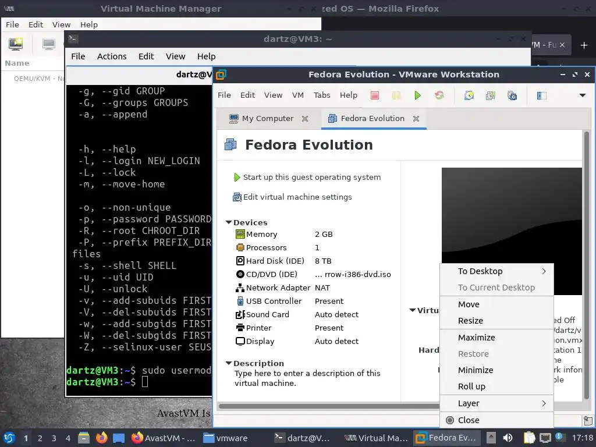Open the terminal File menu
The image size is (596, 447).
pyautogui.click(x=78, y=56)
